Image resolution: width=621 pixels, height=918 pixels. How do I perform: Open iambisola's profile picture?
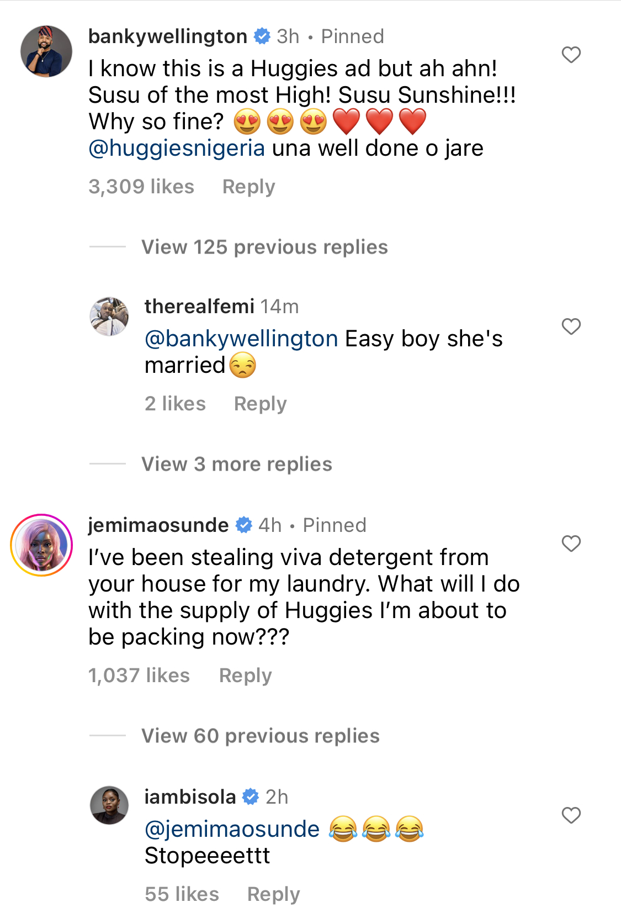(109, 805)
